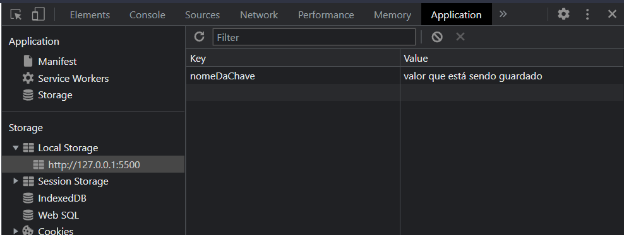Viewport: 624px width, 235px height.
Task: Refresh the storage table
Action: (x=199, y=37)
